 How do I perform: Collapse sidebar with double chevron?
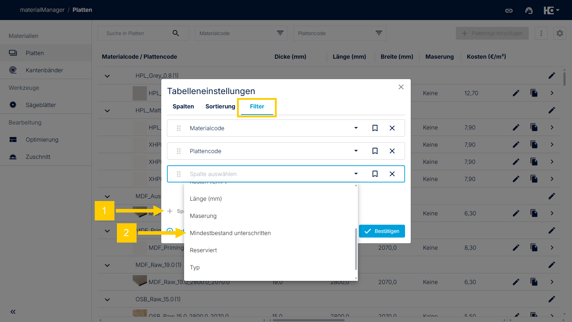13,312
